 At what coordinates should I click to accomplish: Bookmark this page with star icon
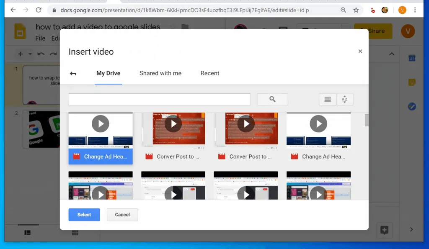click(356, 10)
